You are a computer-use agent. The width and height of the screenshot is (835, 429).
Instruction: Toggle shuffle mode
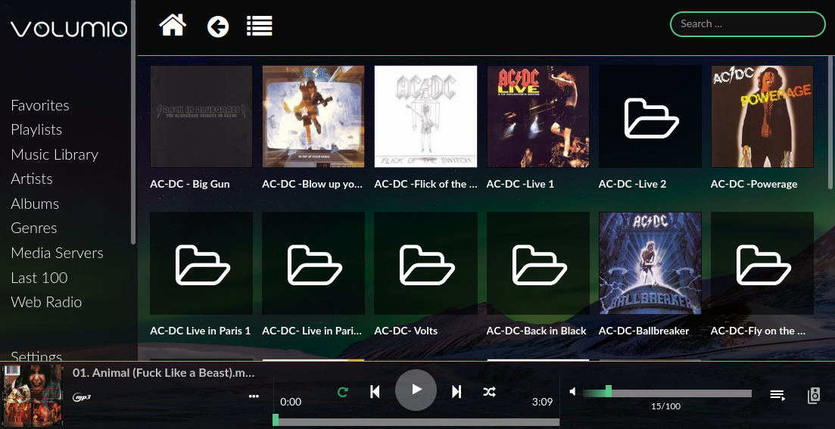pos(489,392)
